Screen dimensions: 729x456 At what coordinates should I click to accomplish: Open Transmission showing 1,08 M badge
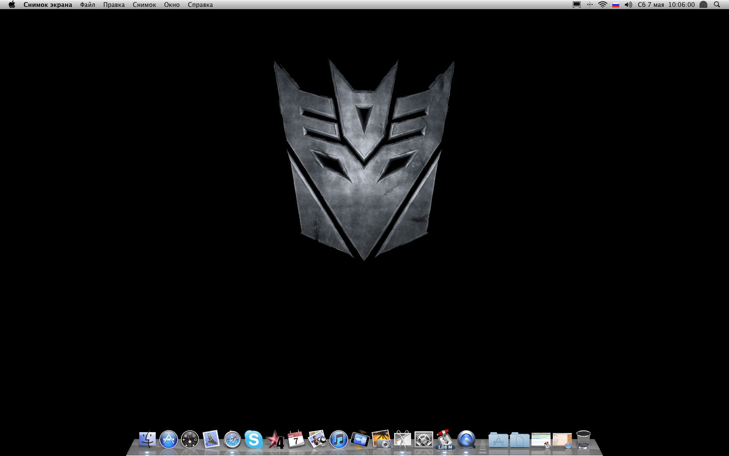point(445,439)
